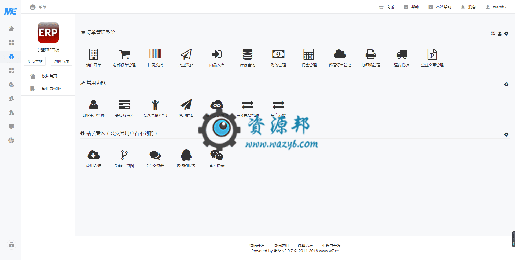Open settings gear for 订单管理系统 section
Viewport: 515px width, 260px height.
point(506,34)
